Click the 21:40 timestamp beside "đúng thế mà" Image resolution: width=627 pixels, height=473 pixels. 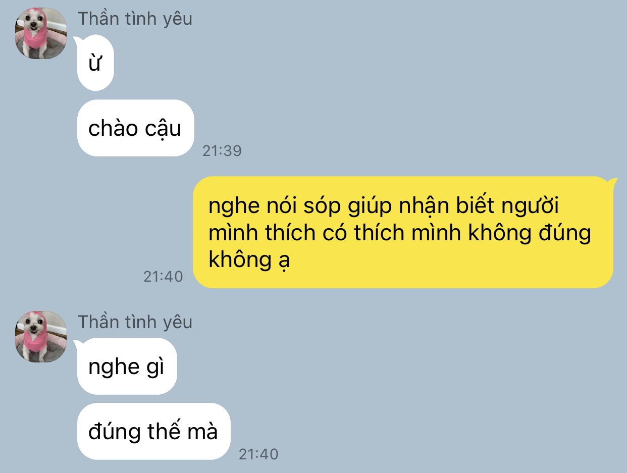[x=258, y=454]
